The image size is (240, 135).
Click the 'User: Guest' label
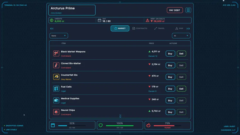coord(229,126)
